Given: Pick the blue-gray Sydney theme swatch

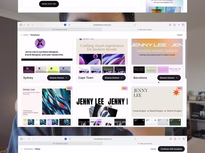Looking at the screenshot, I should click(65, 70).
